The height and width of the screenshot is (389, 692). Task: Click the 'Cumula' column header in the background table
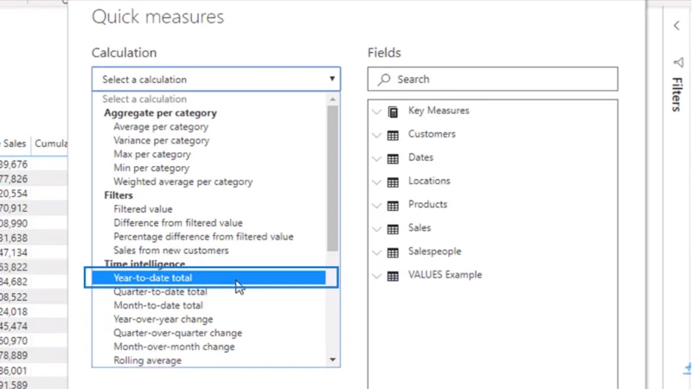(x=50, y=143)
